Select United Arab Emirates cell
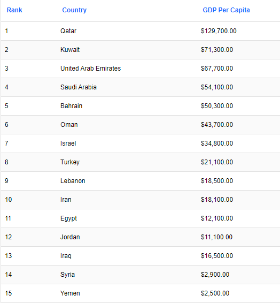The image size is (280, 303). coord(91,69)
